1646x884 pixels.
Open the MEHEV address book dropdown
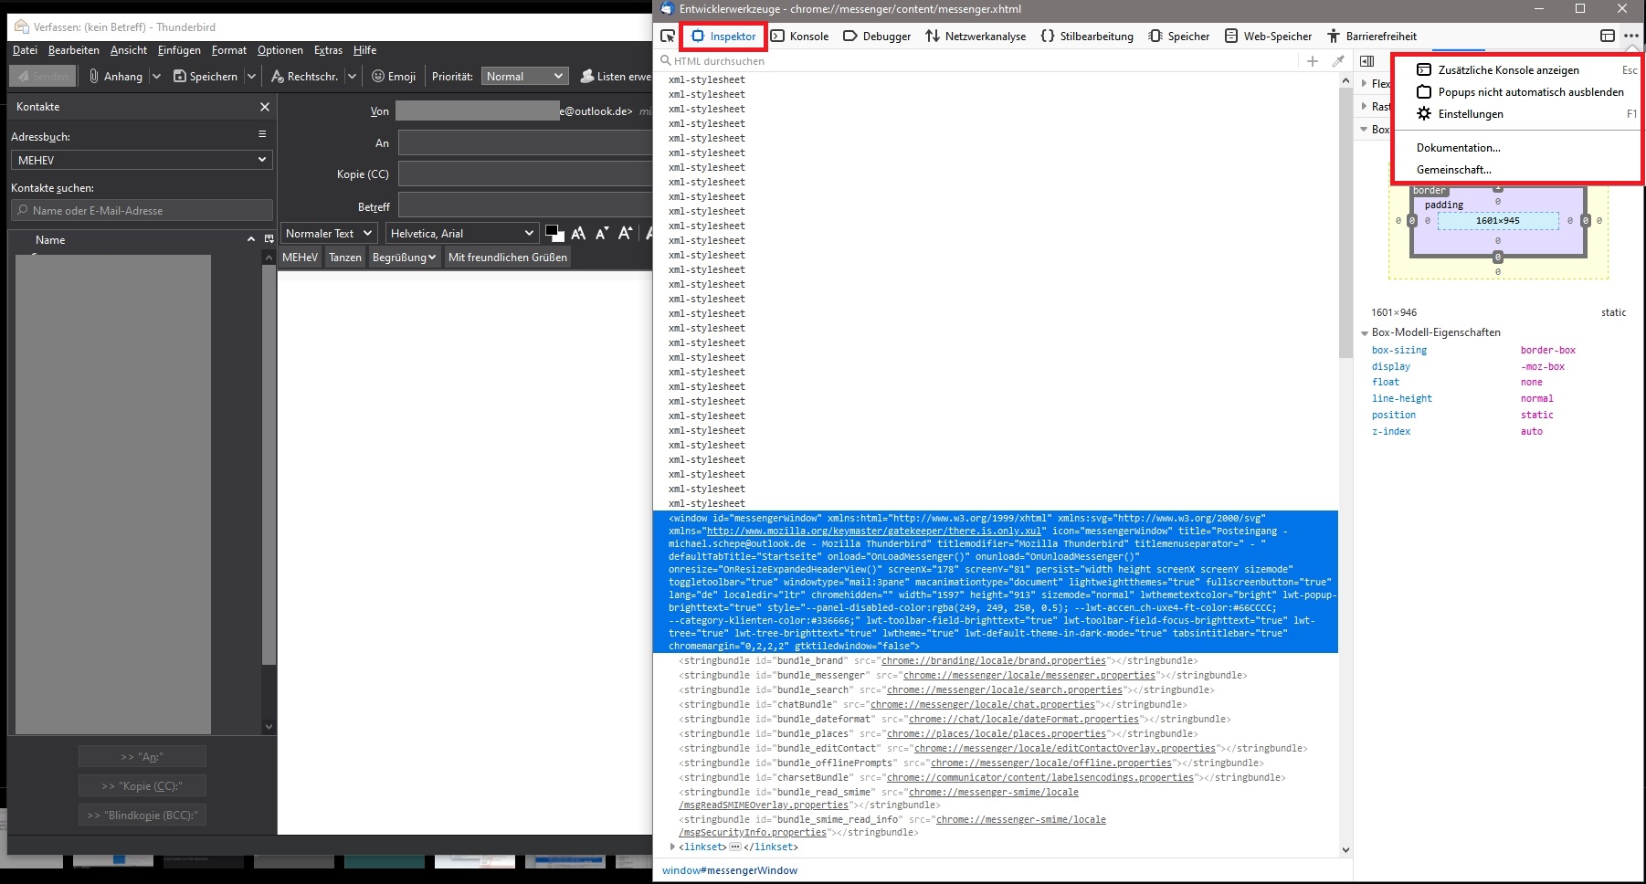[142, 160]
